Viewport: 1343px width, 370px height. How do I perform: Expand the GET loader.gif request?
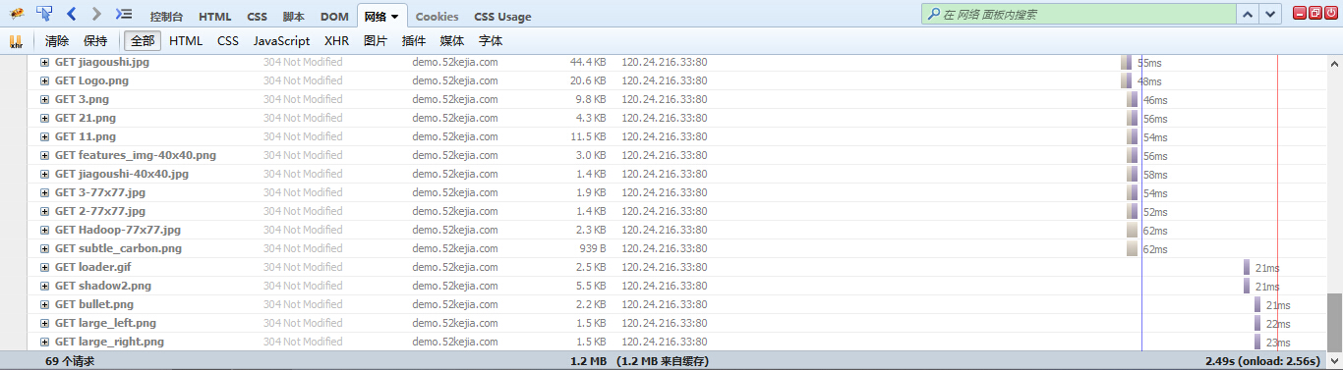click(44, 267)
